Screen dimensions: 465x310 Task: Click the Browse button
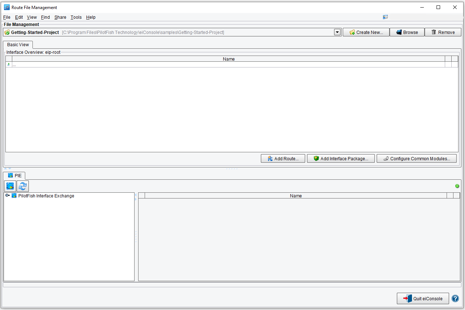point(407,32)
